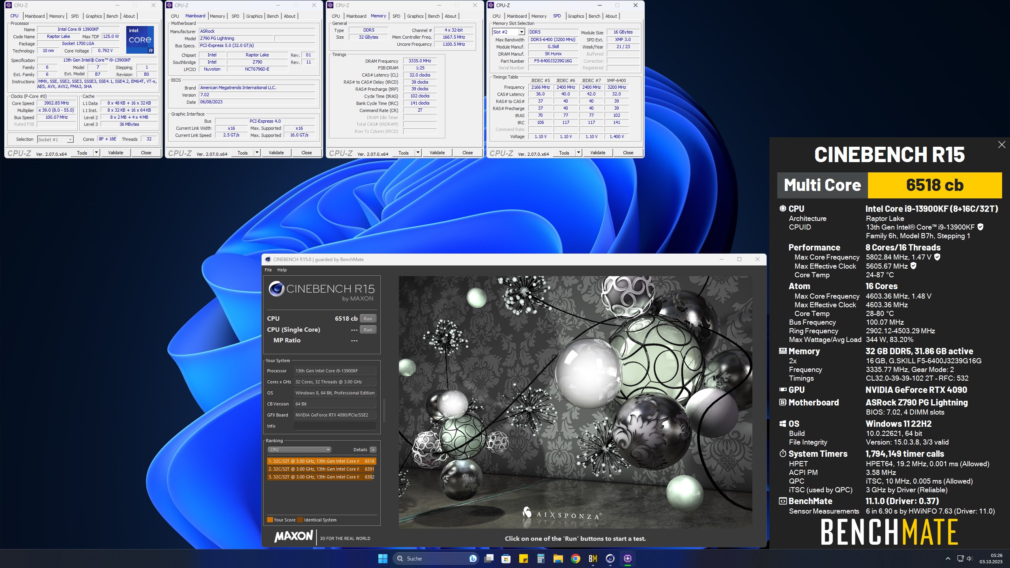Close the BenchMate result panel
Image resolution: width=1010 pixels, height=568 pixels.
[1002, 145]
